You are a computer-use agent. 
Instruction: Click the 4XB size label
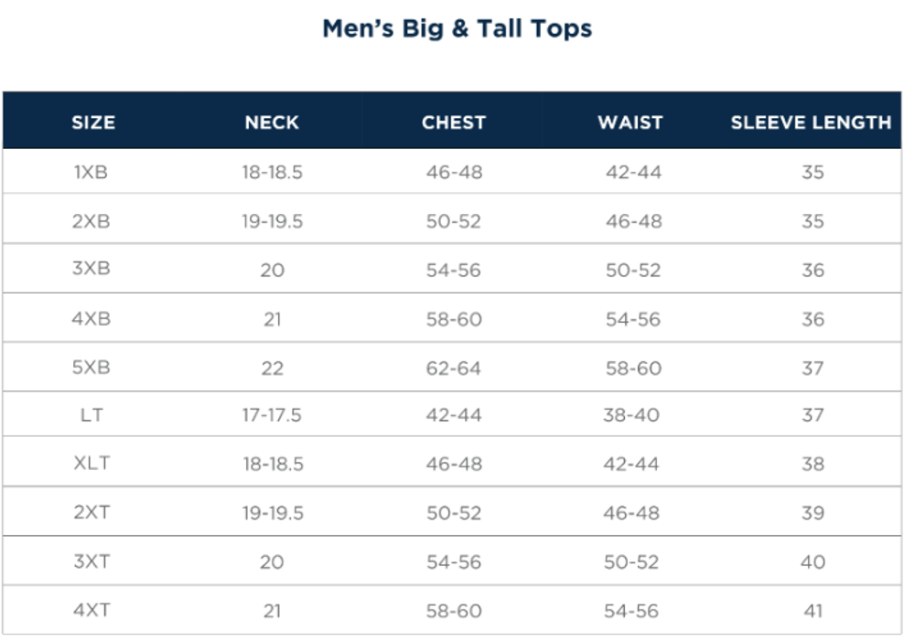91,319
